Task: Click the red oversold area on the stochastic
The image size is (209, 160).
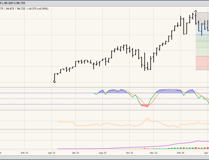Action: (x=145, y=106)
